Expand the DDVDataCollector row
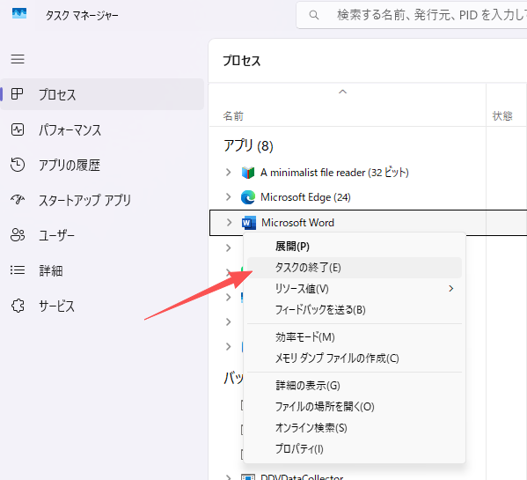This screenshot has width=527, height=480. pos(229,477)
